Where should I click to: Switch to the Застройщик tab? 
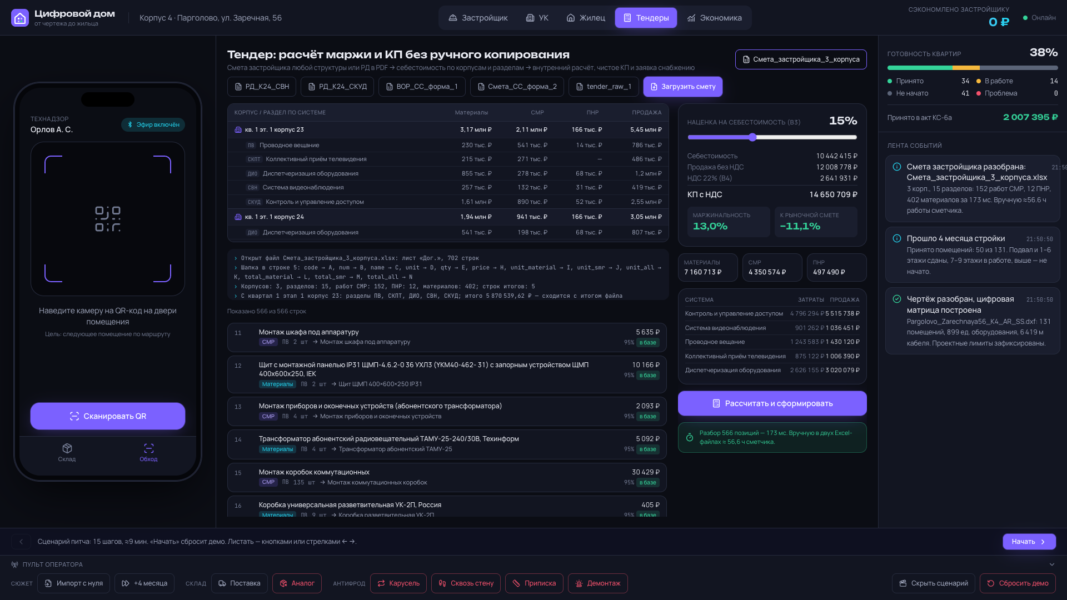coord(478,18)
